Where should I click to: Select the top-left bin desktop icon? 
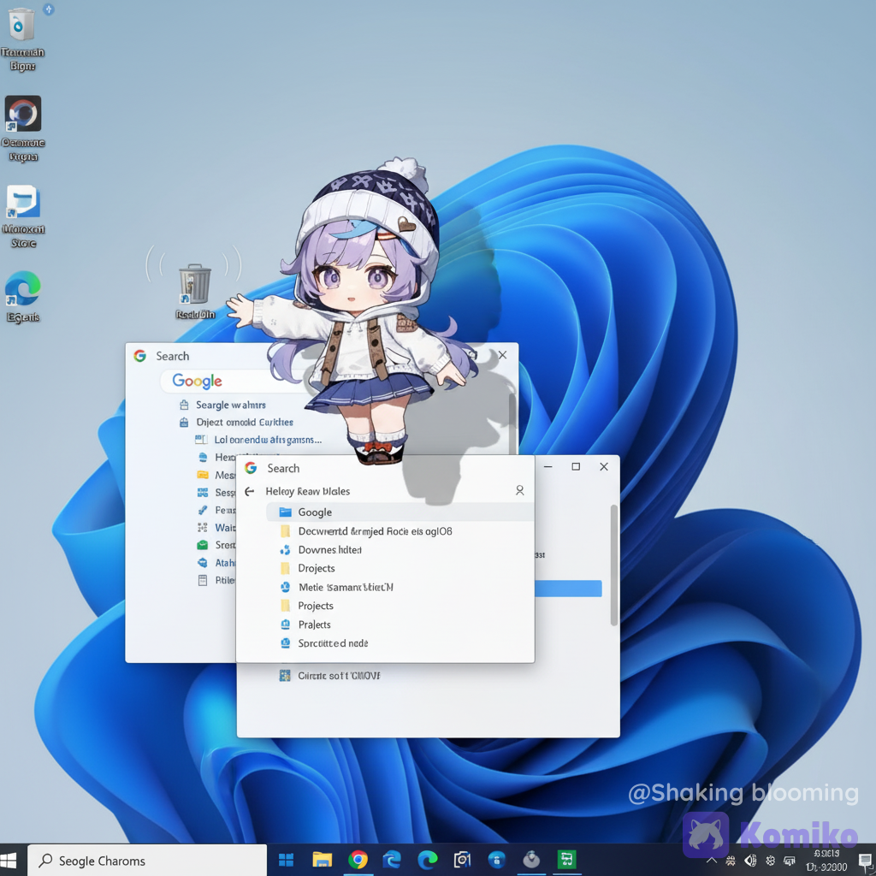tap(22, 39)
